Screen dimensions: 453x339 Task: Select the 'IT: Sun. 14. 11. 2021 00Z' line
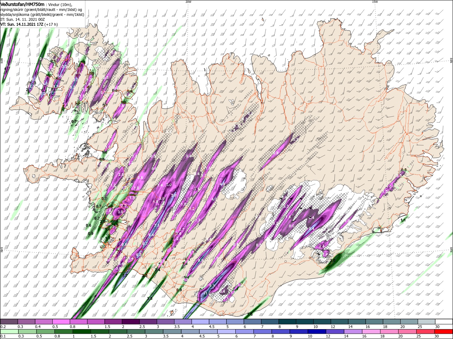(x=22, y=19)
